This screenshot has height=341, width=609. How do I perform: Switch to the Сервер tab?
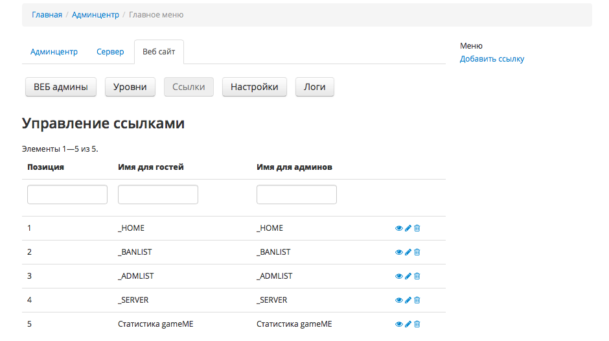click(110, 52)
